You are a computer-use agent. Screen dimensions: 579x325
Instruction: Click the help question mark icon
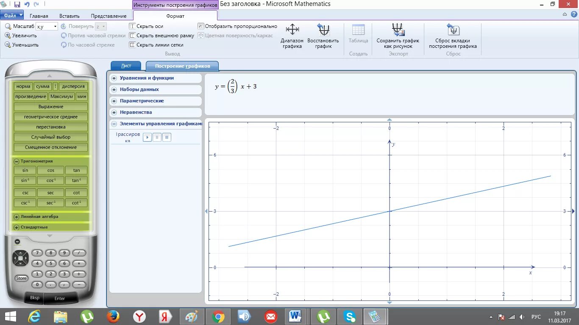[574, 14]
